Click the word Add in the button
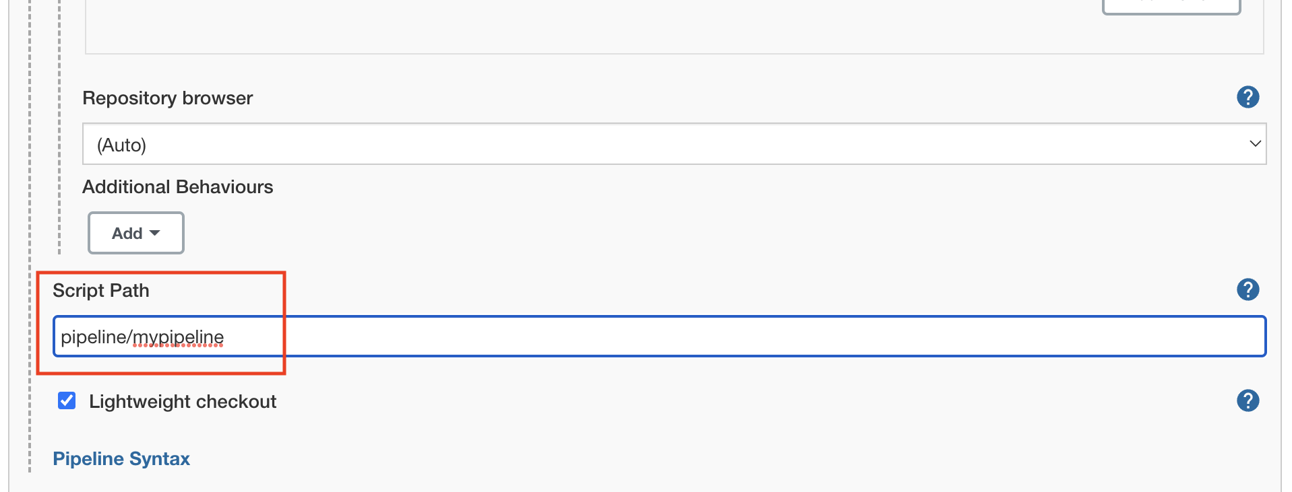Viewport: 1292px width, 492px height. point(127,234)
